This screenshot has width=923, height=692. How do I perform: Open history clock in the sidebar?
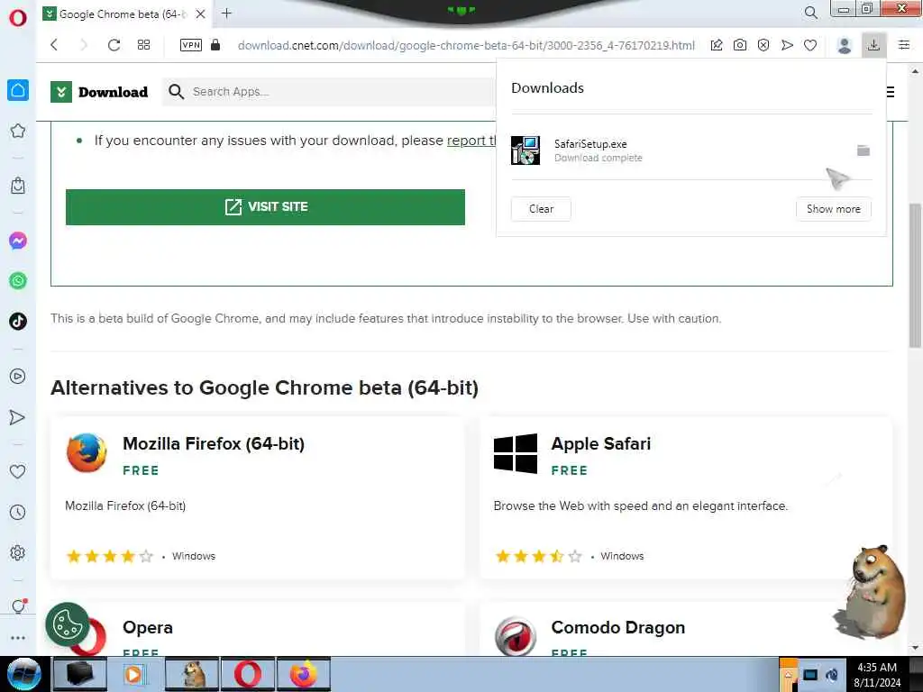[x=18, y=512]
